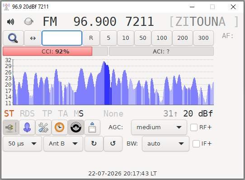Open the scheduler clock icon

click(59, 127)
